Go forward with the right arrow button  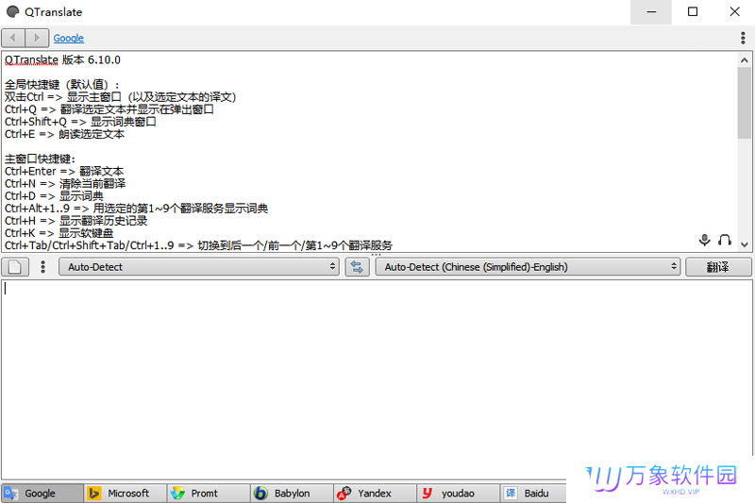click(37, 38)
